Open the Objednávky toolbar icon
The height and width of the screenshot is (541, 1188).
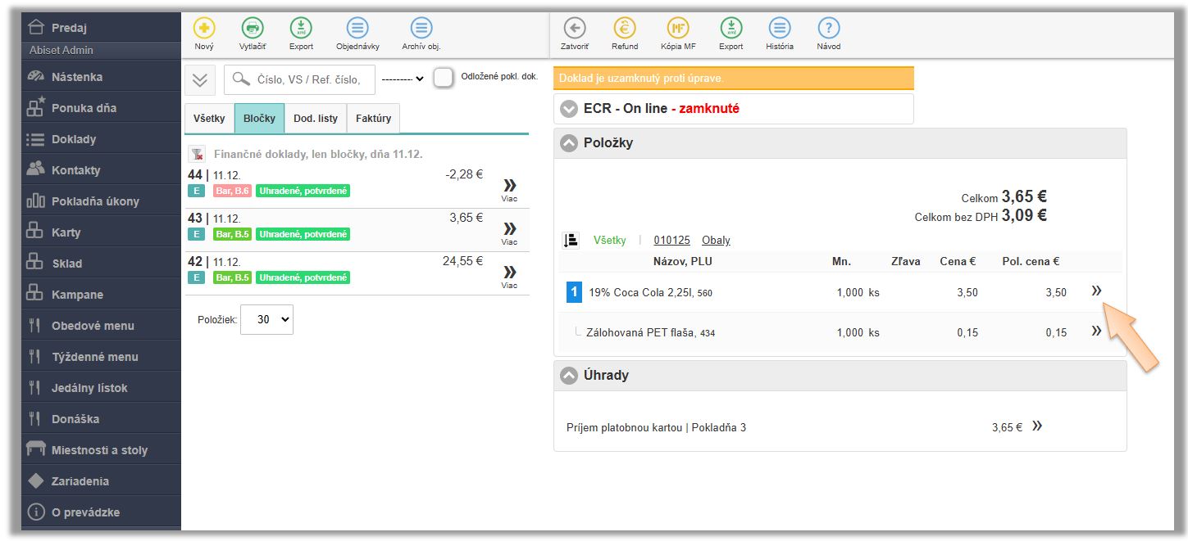357,29
